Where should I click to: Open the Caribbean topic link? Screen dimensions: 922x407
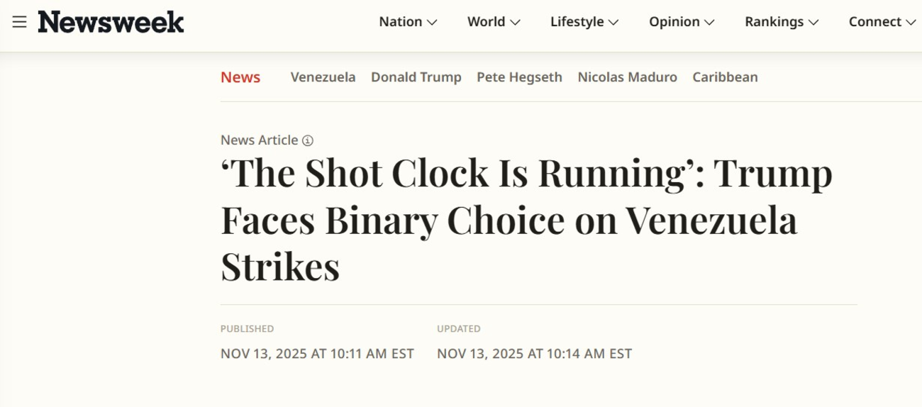pos(725,77)
